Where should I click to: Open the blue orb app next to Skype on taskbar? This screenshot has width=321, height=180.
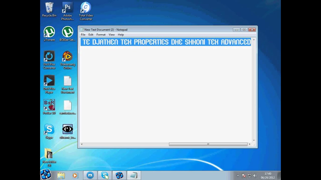[119, 175]
